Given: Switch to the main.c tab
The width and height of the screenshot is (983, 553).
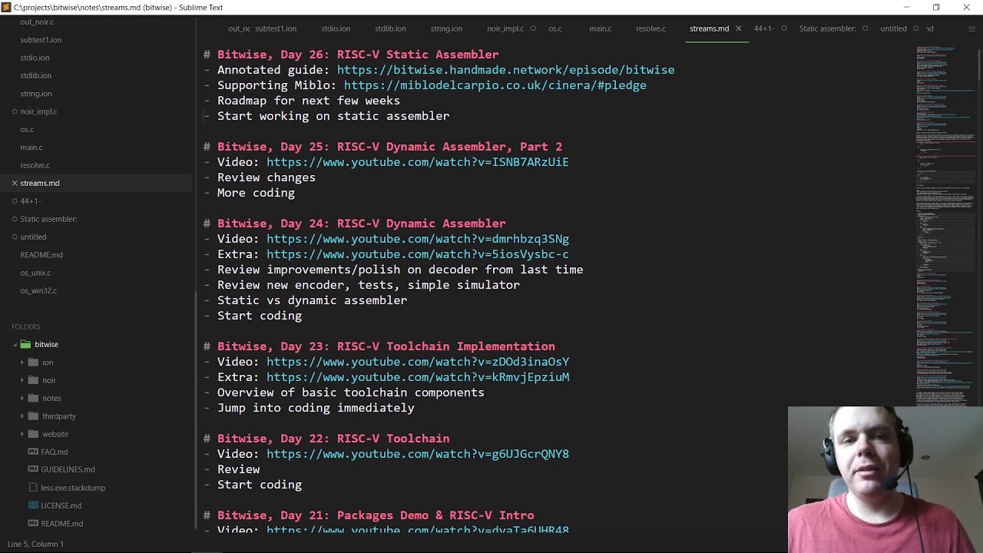Looking at the screenshot, I should click(x=601, y=28).
